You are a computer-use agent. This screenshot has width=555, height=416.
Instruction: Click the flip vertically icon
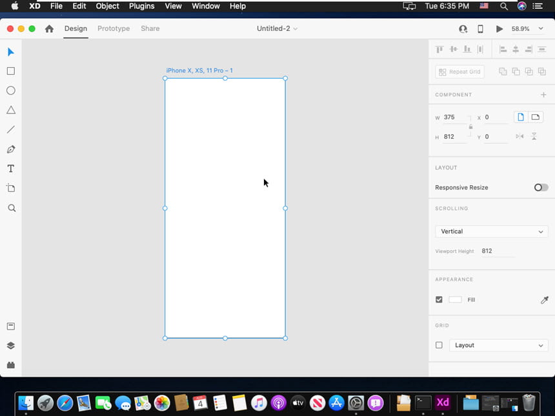(534, 137)
